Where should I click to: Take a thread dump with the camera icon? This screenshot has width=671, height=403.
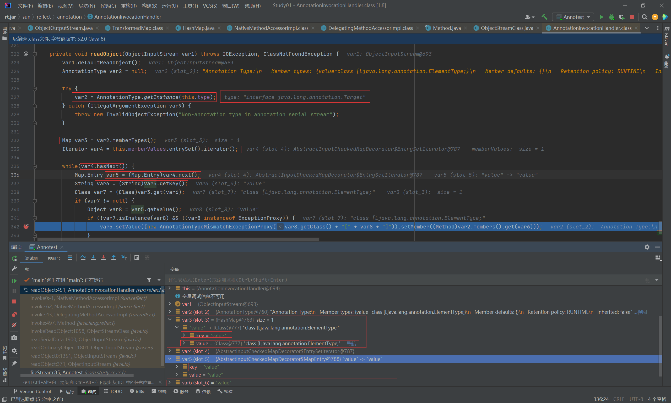pyautogui.click(x=14, y=338)
